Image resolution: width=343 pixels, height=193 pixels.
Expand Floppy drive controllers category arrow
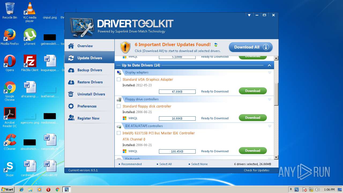pyautogui.click(x=270, y=99)
